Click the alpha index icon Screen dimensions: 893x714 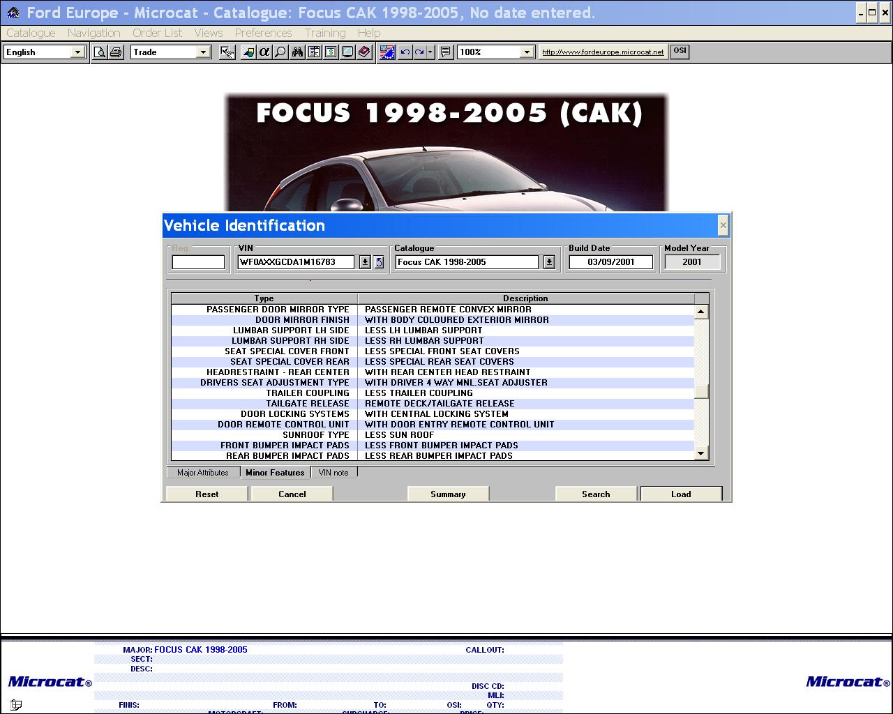264,52
